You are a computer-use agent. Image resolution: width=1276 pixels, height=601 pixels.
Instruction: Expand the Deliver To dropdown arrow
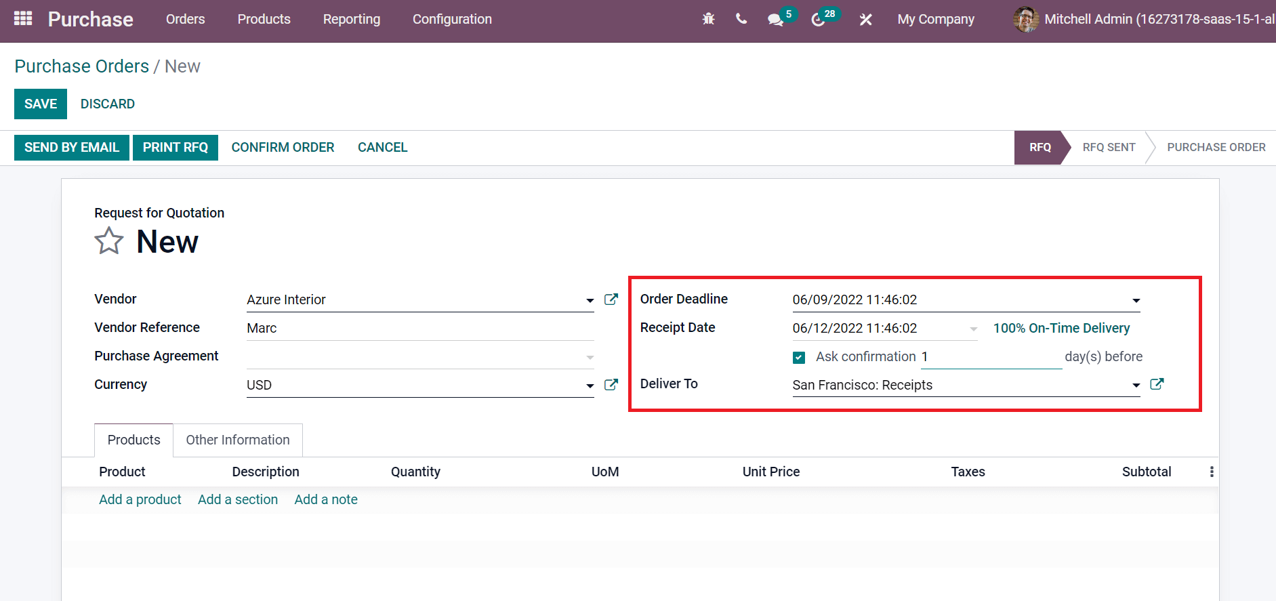(1136, 386)
